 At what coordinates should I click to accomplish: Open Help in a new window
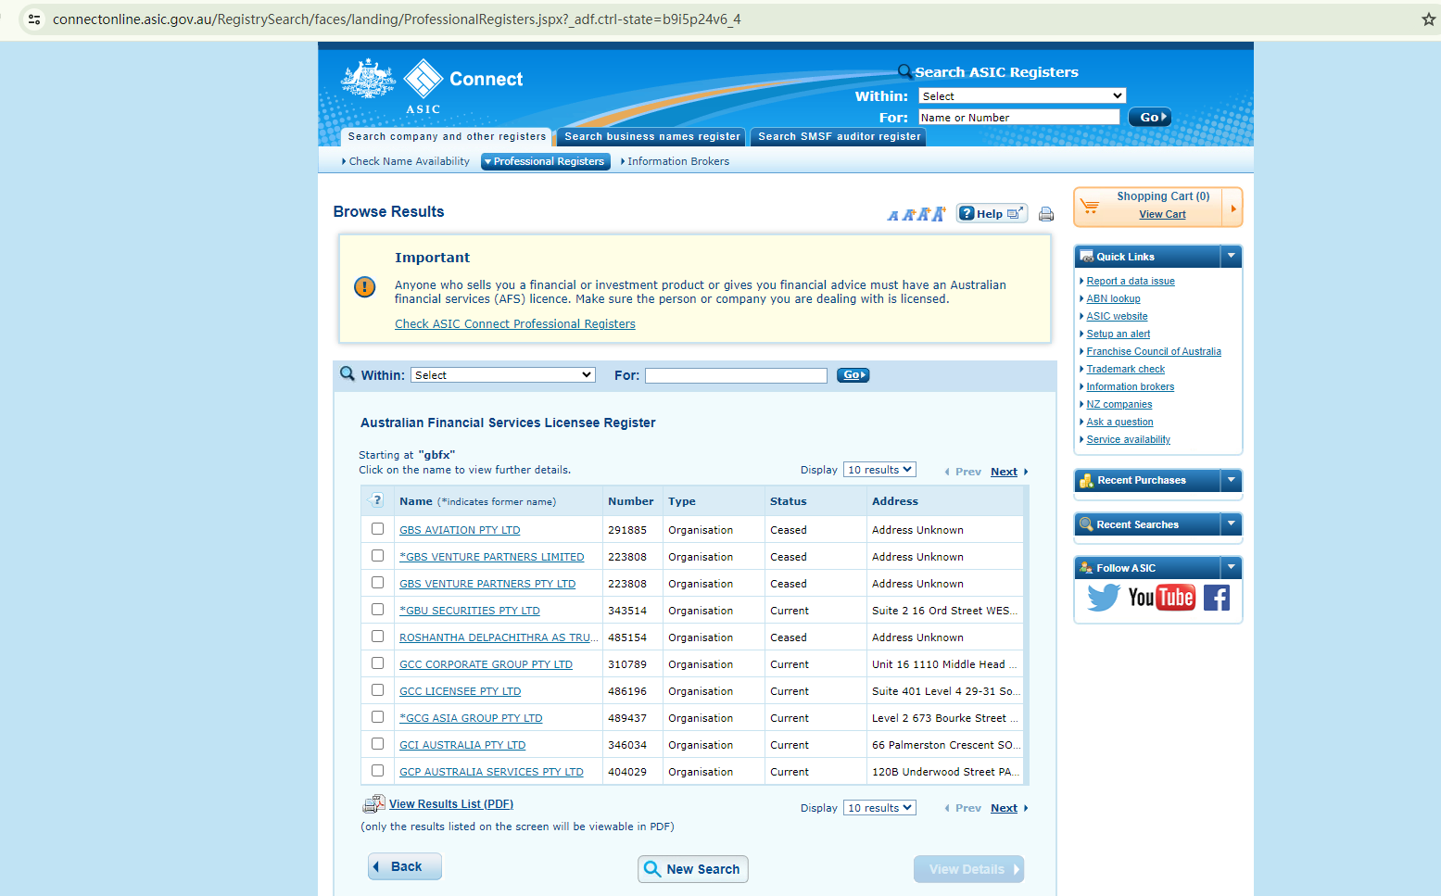(991, 214)
